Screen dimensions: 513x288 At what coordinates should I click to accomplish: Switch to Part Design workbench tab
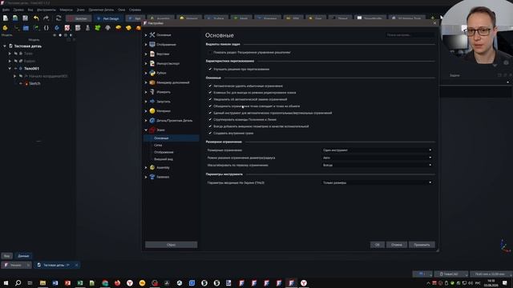108,18
